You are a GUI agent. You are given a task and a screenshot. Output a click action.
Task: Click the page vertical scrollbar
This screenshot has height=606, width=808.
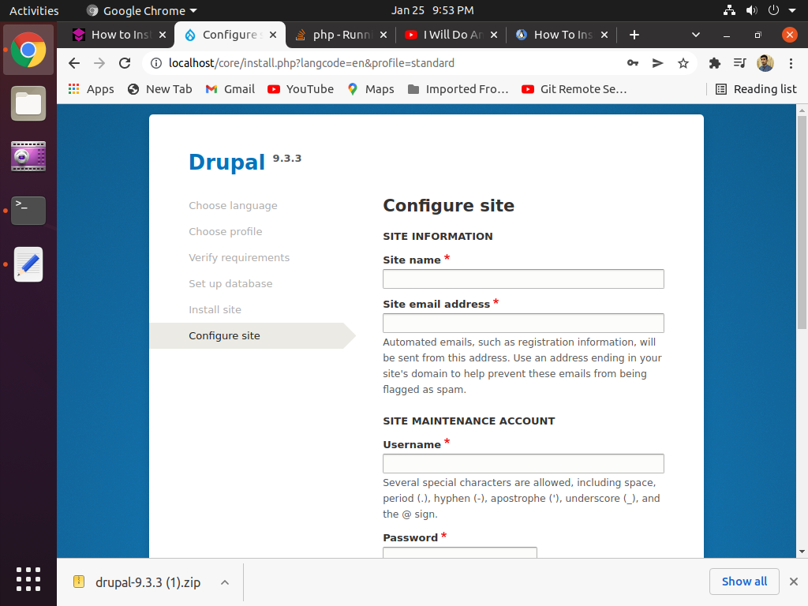click(x=802, y=222)
